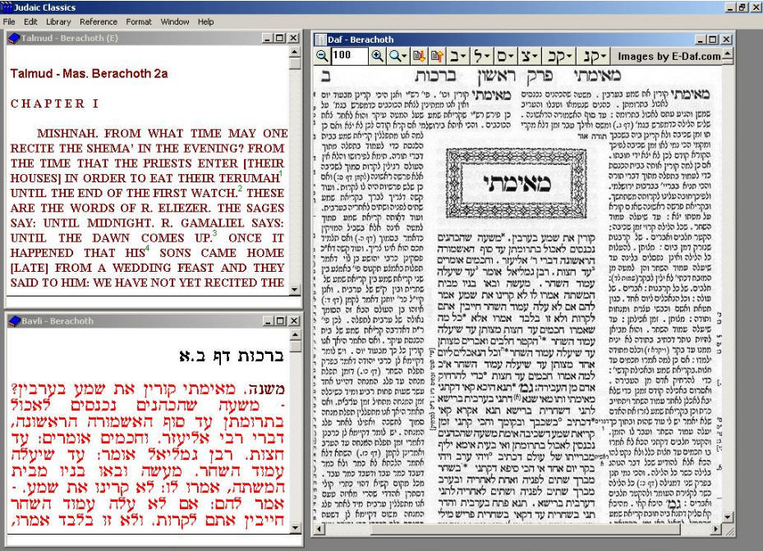Open footnote 2 after FIRST WATCH
The image size is (763, 551).
point(240,188)
